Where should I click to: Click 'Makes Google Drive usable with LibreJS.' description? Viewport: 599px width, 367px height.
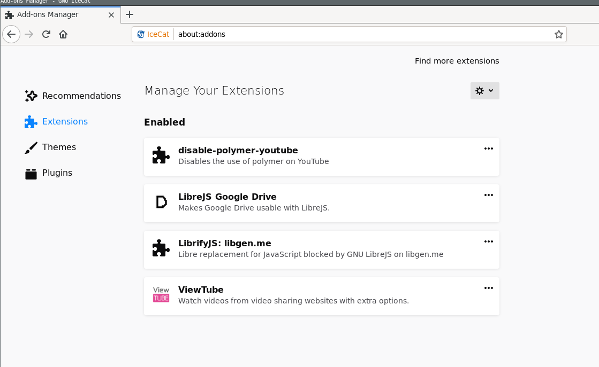[254, 208]
